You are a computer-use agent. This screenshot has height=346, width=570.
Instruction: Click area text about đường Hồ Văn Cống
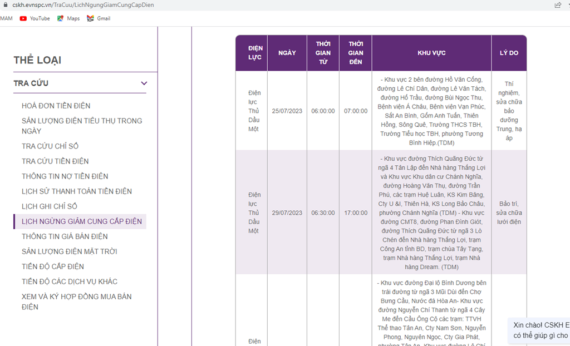point(431,111)
